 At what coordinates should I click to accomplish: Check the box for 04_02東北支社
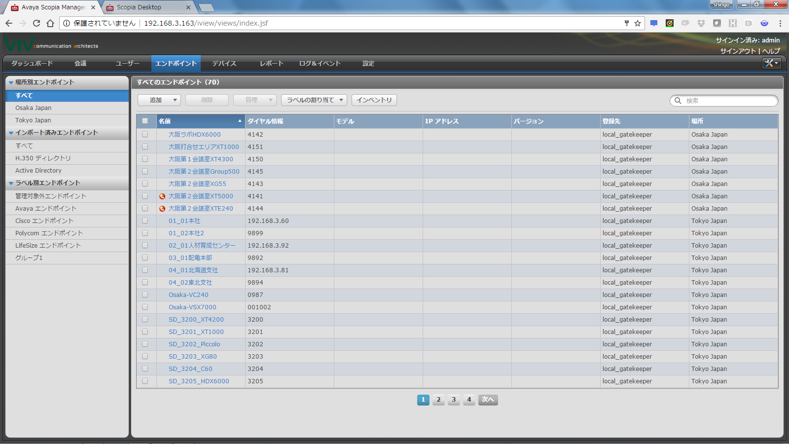(145, 282)
